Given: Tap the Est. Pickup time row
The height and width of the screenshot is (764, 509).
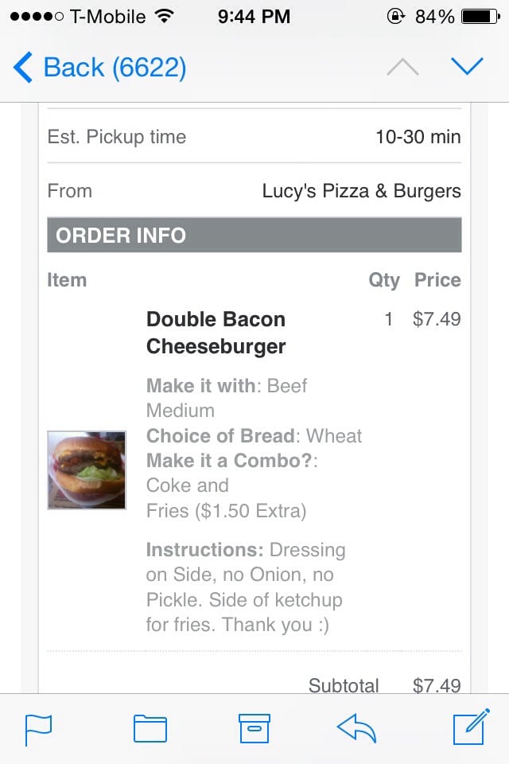Looking at the screenshot, I should point(254,137).
